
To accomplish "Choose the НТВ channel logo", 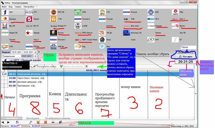I will 78,12.
